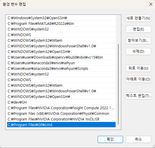Select the MATLAB\R2022a\bin path row
This screenshot has height=148, width=155.
(61, 24)
